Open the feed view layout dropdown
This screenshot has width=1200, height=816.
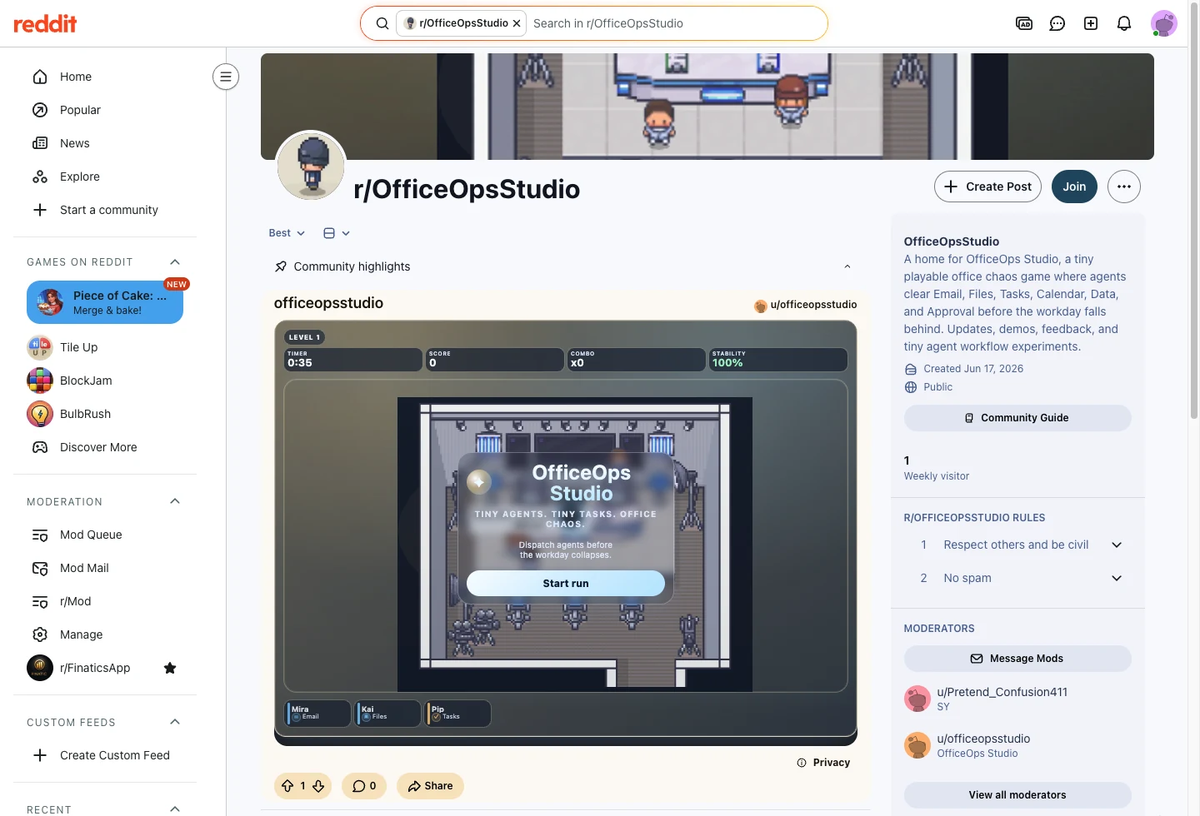[x=337, y=233]
